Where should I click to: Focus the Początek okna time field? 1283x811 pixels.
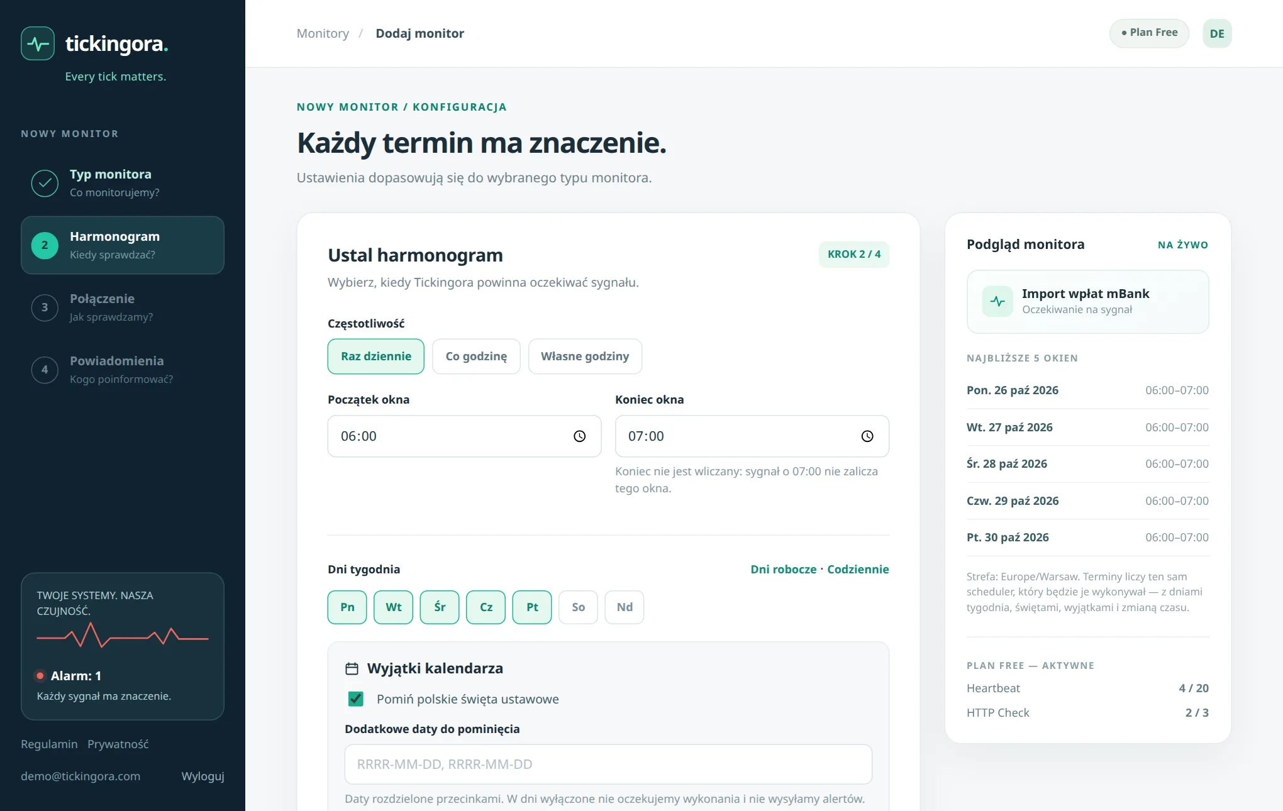(464, 436)
